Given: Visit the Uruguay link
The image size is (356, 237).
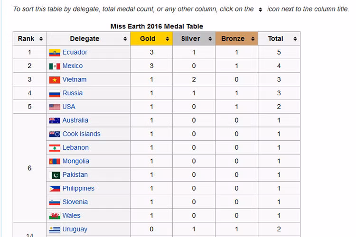Looking at the screenshot, I should tap(75, 229).
